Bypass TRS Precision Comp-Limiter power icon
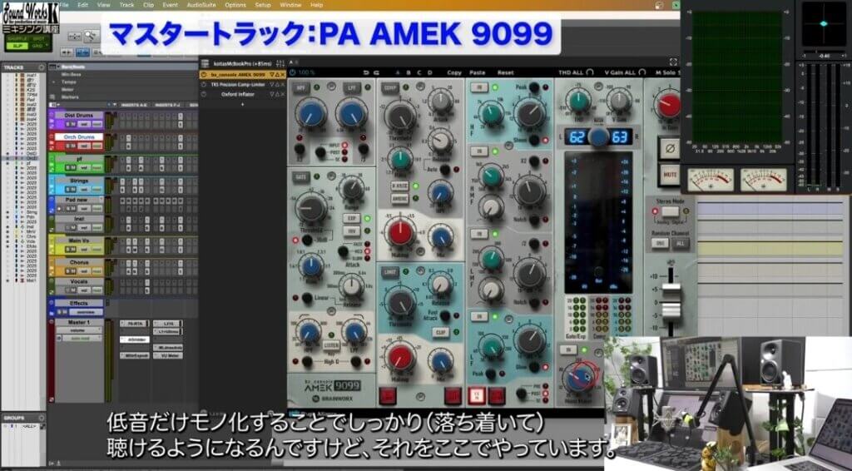852x471 pixels. (204, 85)
